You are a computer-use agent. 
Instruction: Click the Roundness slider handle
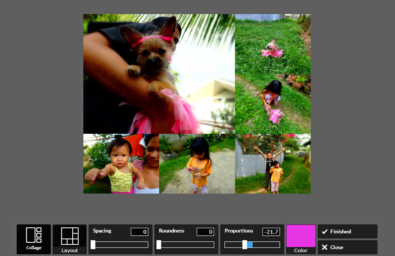coord(159,244)
